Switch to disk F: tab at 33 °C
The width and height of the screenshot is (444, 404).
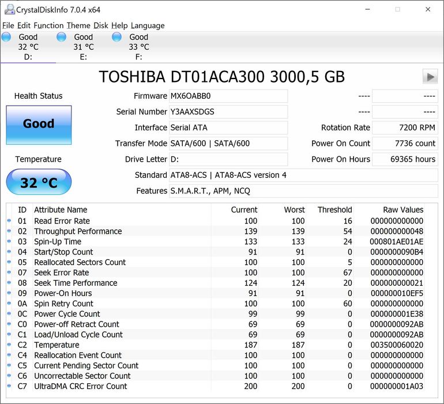point(139,47)
